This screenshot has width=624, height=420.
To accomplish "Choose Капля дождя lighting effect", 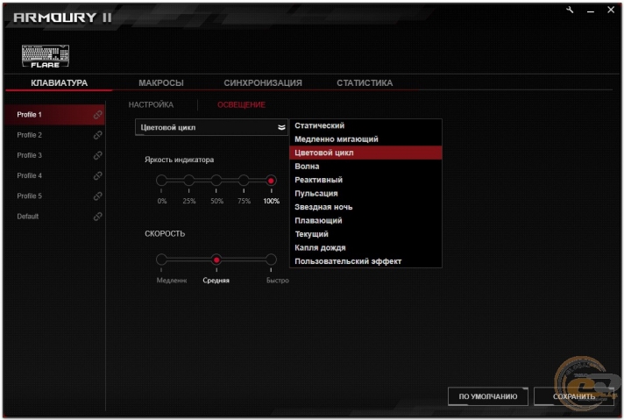I will coord(365,247).
